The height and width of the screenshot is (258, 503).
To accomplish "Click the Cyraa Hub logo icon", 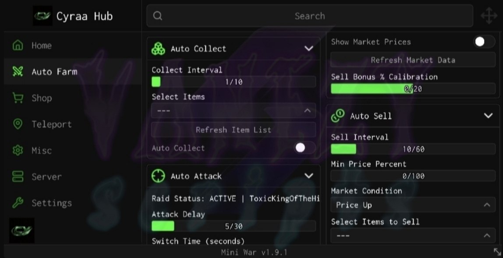I will [43, 16].
